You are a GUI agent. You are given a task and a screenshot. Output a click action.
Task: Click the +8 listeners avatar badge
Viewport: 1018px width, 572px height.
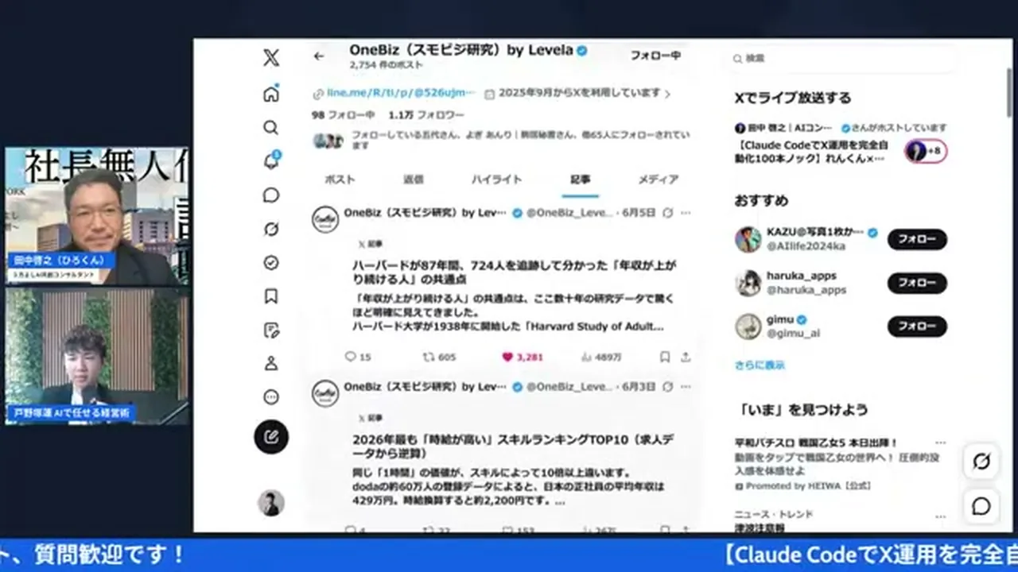[x=926, y=151]
